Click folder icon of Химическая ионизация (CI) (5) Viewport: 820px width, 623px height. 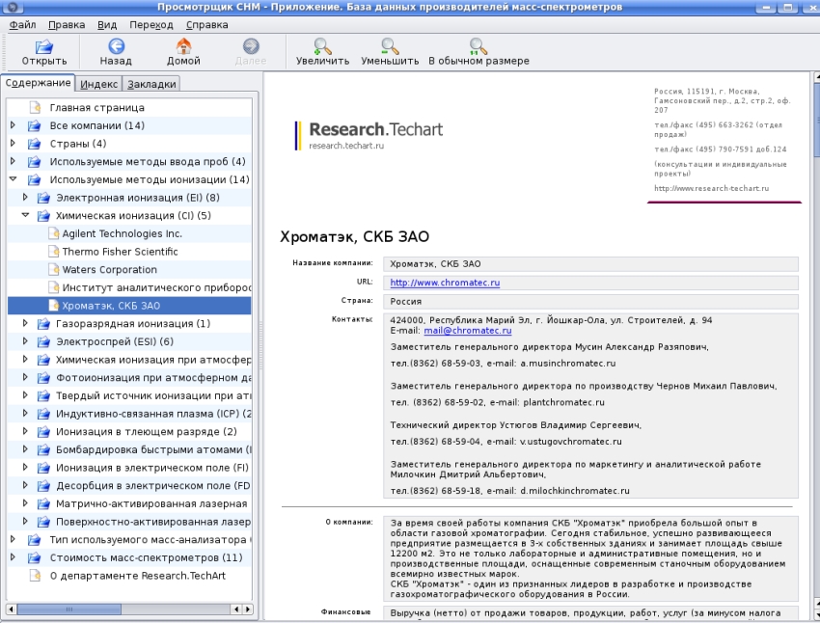tap(44, 216)
